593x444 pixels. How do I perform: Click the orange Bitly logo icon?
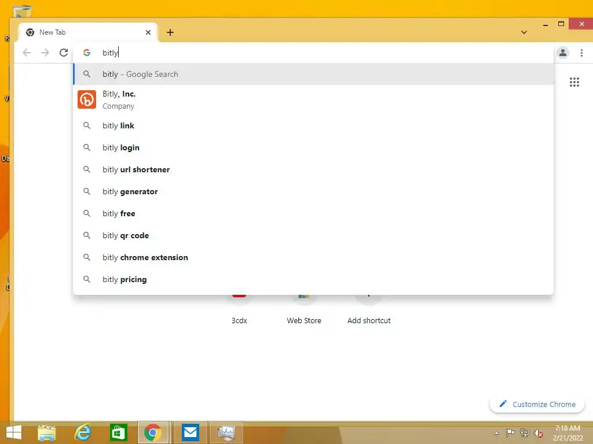tap(87, 99)
